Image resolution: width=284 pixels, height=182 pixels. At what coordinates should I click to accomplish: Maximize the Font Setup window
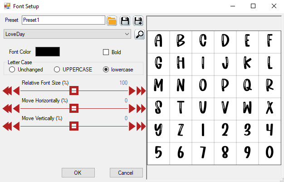(x=253, y=6)
